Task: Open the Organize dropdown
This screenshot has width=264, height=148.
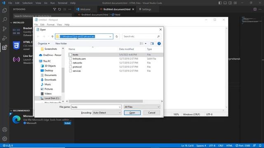Action: click(x=44, y=44)
